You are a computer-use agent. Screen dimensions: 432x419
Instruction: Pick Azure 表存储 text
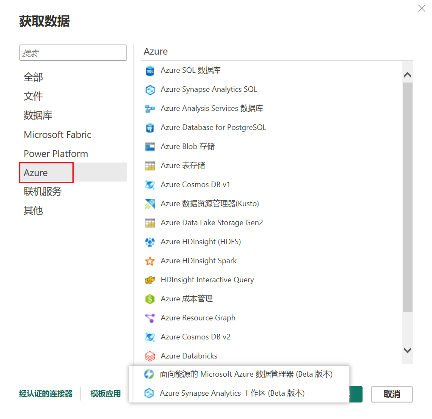click(183, 165)
